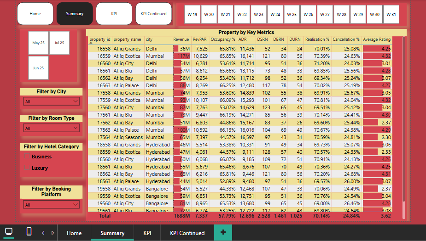Open the Filter by Room Type dropdown
Screen dimensions: 426x241
[x=51, y=128]
